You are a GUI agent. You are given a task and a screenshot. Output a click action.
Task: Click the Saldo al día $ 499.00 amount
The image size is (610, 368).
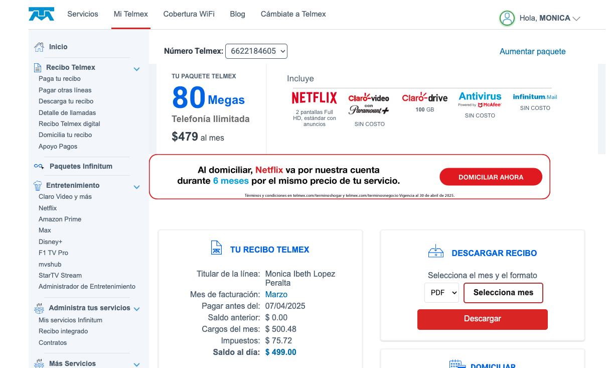click(281, 352)
